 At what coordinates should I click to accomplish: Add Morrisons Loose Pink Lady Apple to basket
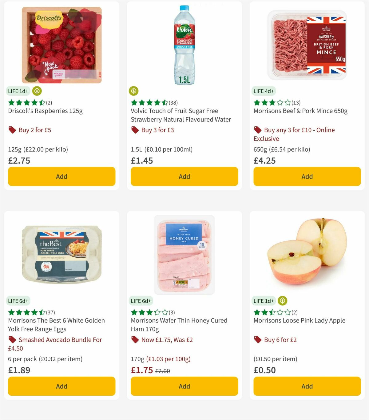(x=307, y=386)
